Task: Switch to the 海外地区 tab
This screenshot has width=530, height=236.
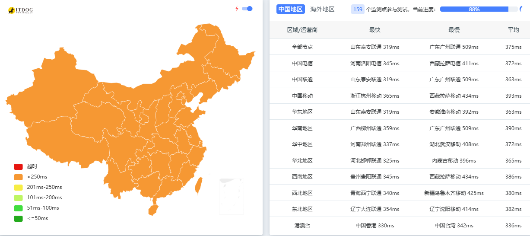Action: point(322,9)
